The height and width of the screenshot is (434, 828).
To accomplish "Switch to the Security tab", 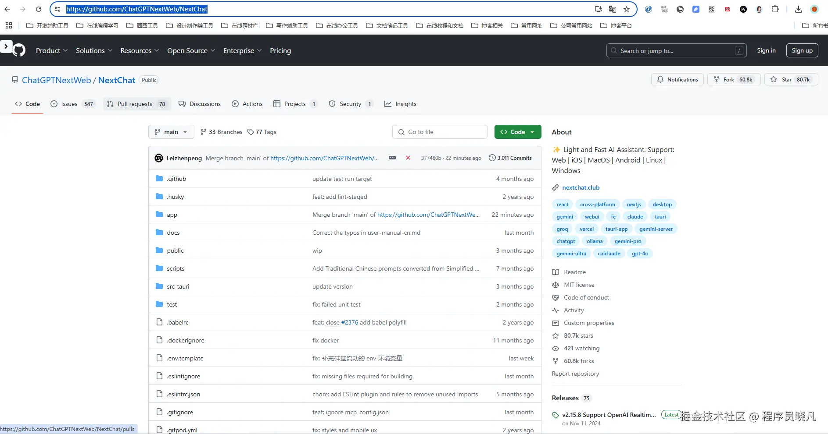I will 351,104.
